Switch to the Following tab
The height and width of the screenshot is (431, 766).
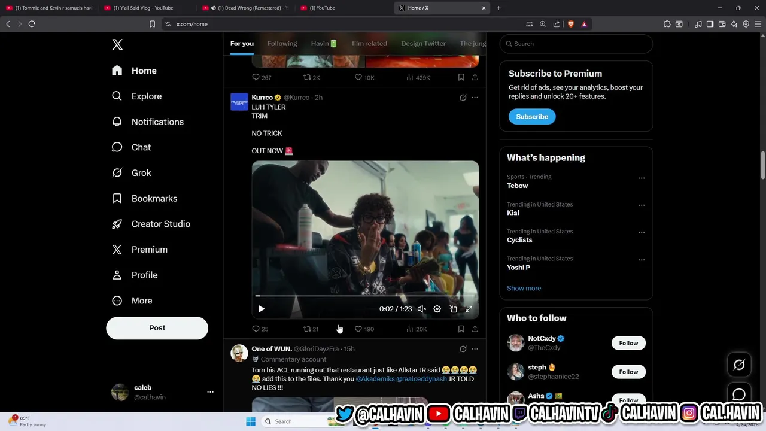282,44
